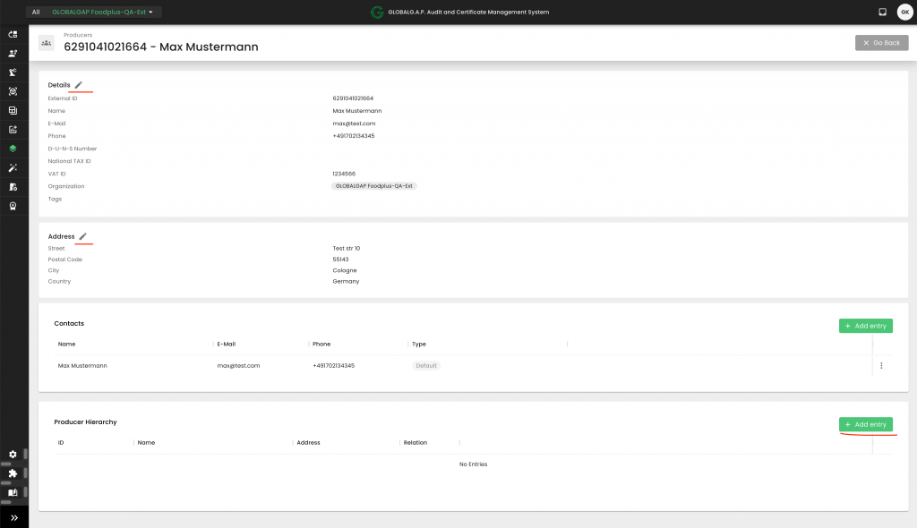Open the GK user avatar menu
917x528 pixels.
904,12
